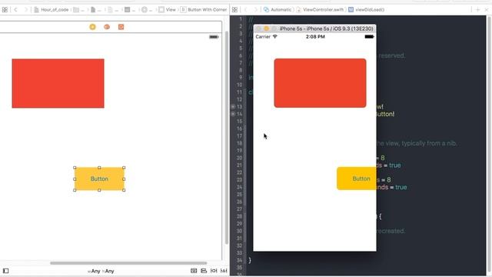Click horizontal scrollbar of storyboard canvas
The width and height of the screenshot is (492, 277).
[128, 263]
